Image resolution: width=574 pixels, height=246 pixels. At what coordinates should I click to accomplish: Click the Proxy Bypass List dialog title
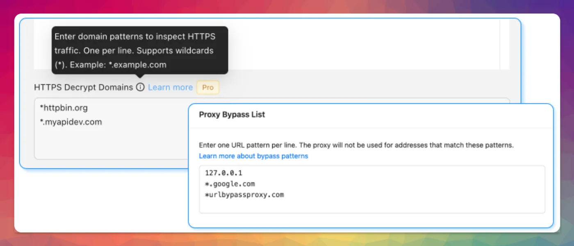click(x=232, y=115)
